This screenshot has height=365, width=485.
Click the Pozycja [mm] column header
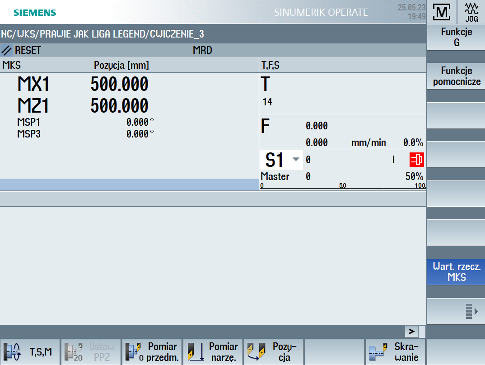coord(121,66)
